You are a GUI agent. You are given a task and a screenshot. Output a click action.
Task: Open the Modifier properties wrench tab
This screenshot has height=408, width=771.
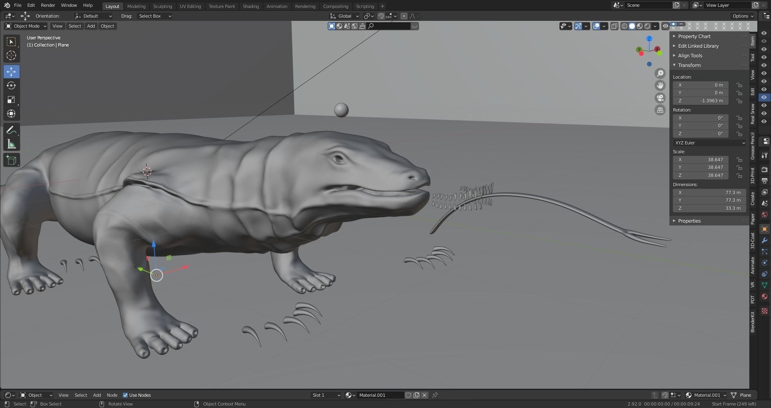click(x=765, y=240)
